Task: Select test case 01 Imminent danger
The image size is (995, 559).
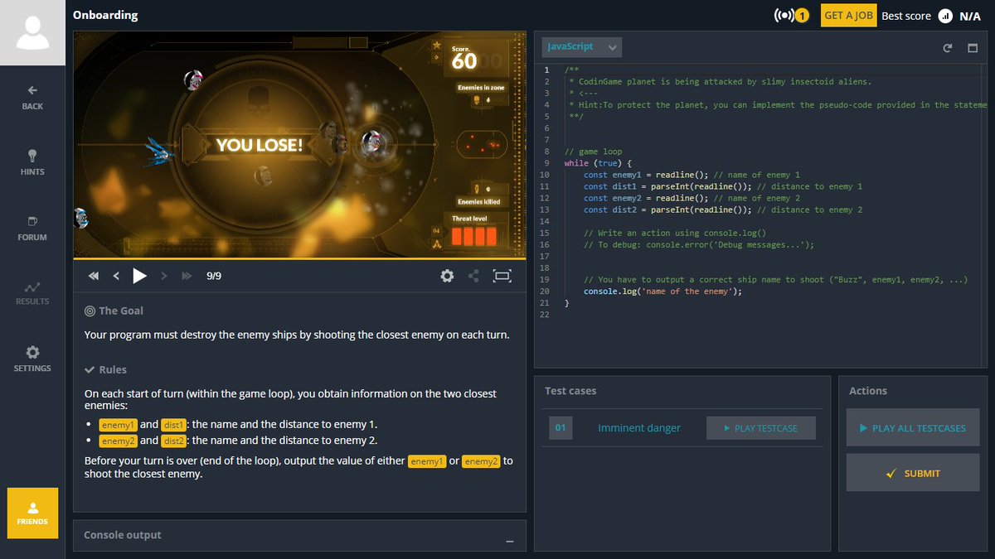Action: [x=638, y=428]
